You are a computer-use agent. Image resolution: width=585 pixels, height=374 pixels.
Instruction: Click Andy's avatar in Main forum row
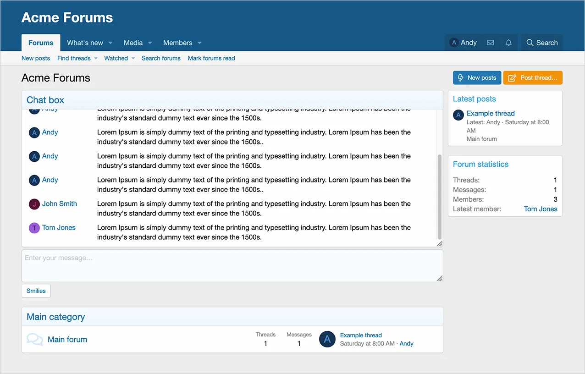[x=327, y=339]
